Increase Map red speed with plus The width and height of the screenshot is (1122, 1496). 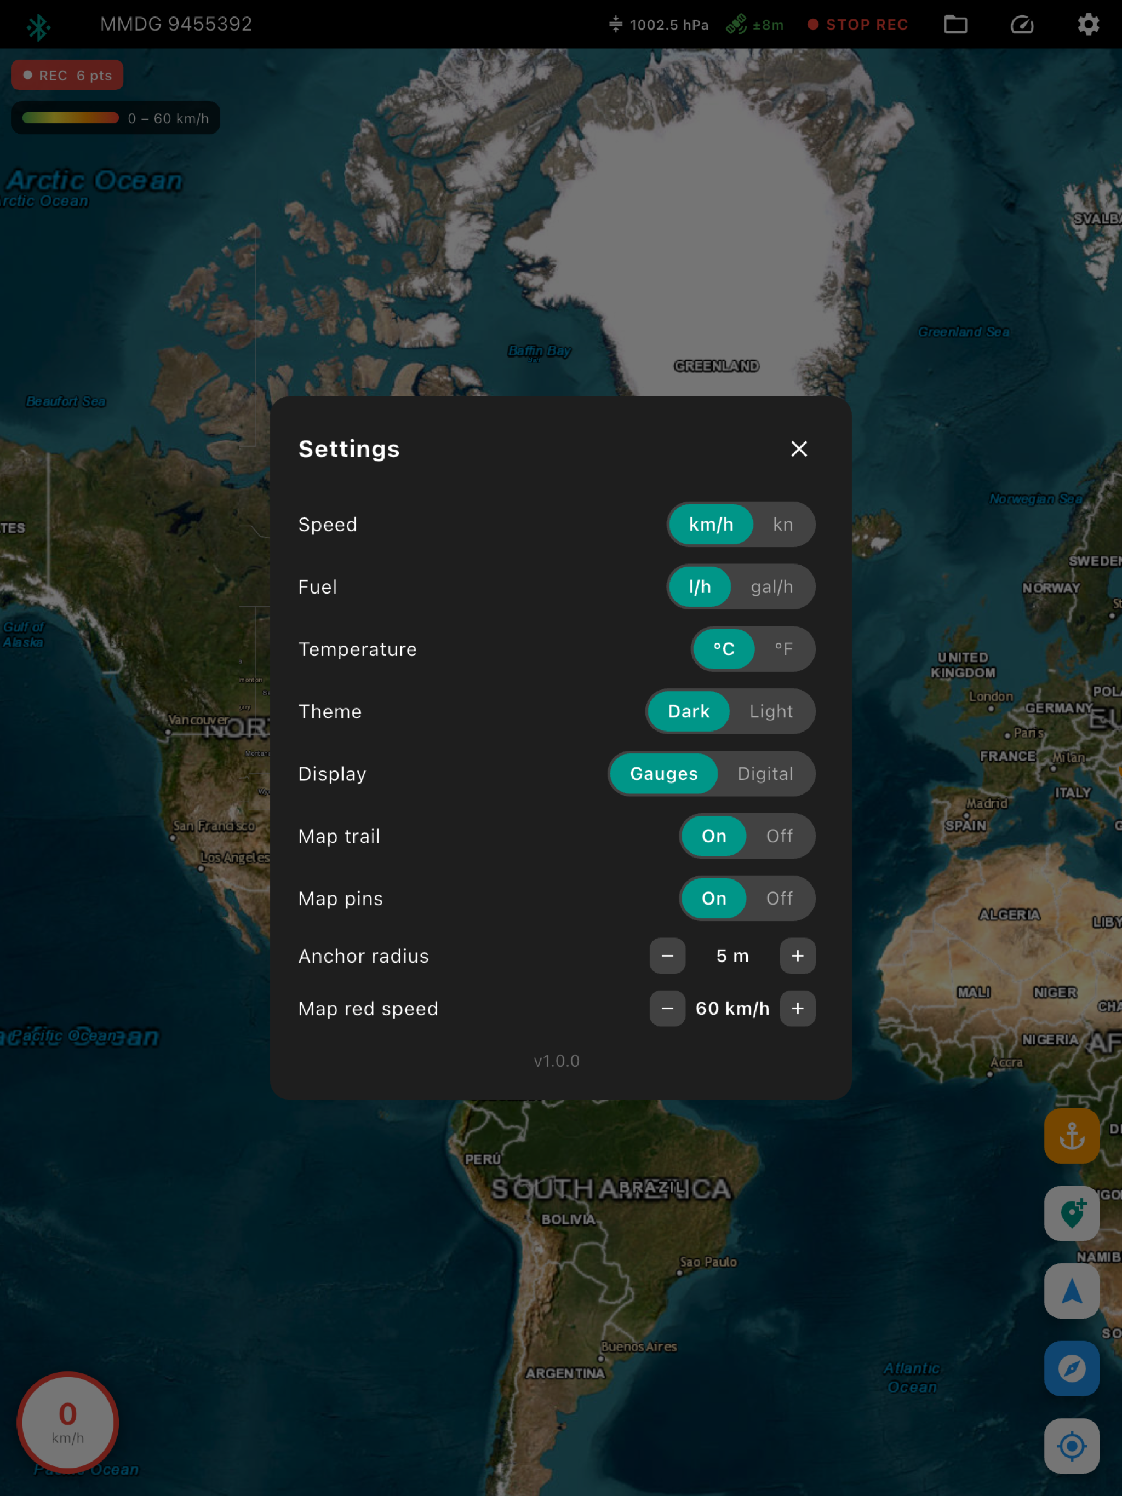click(x=797, y=1009)
